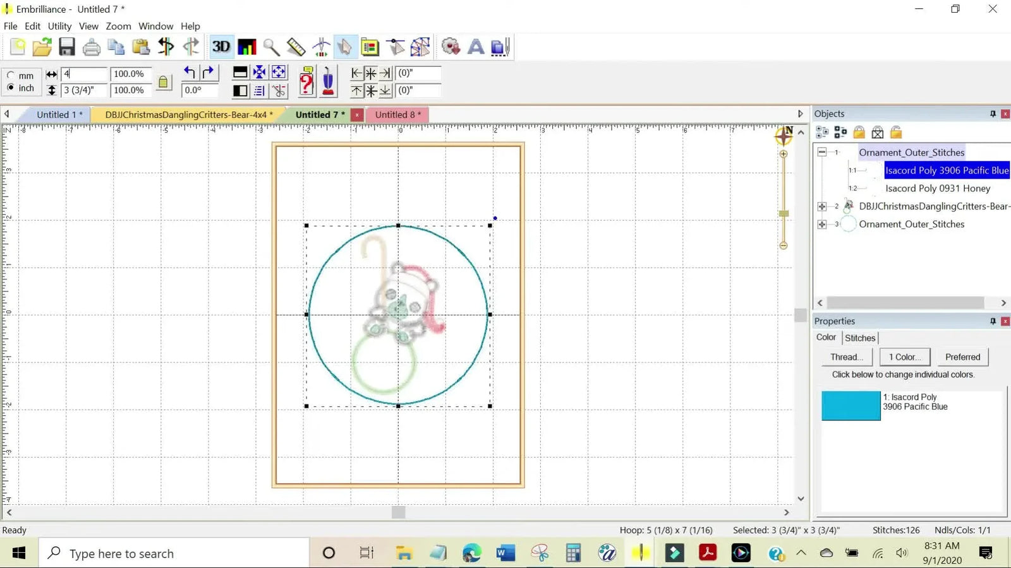Toggle the lock proportions padlock

point(164,82)
